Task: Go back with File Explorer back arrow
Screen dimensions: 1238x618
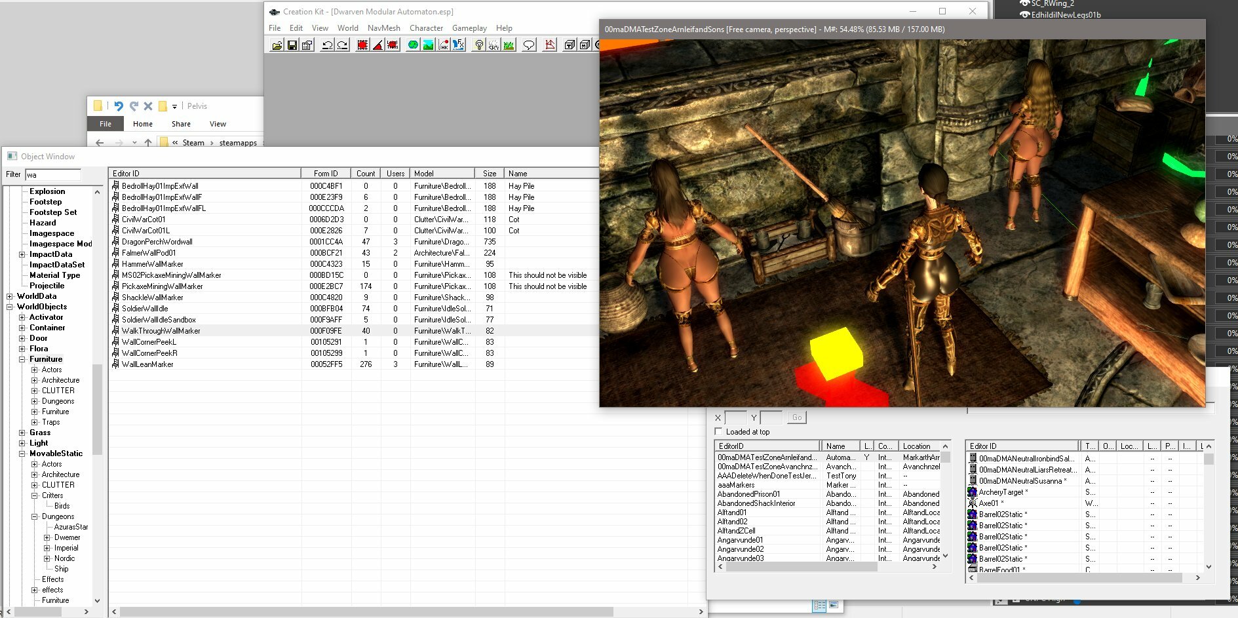Action: [100, 142]
